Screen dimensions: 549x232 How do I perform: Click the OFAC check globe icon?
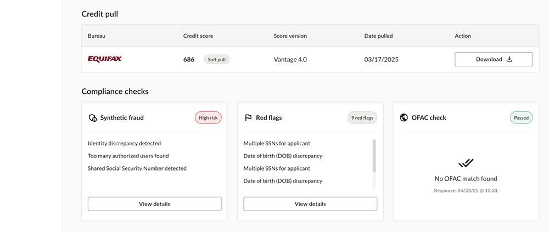[x=404, y=117]
